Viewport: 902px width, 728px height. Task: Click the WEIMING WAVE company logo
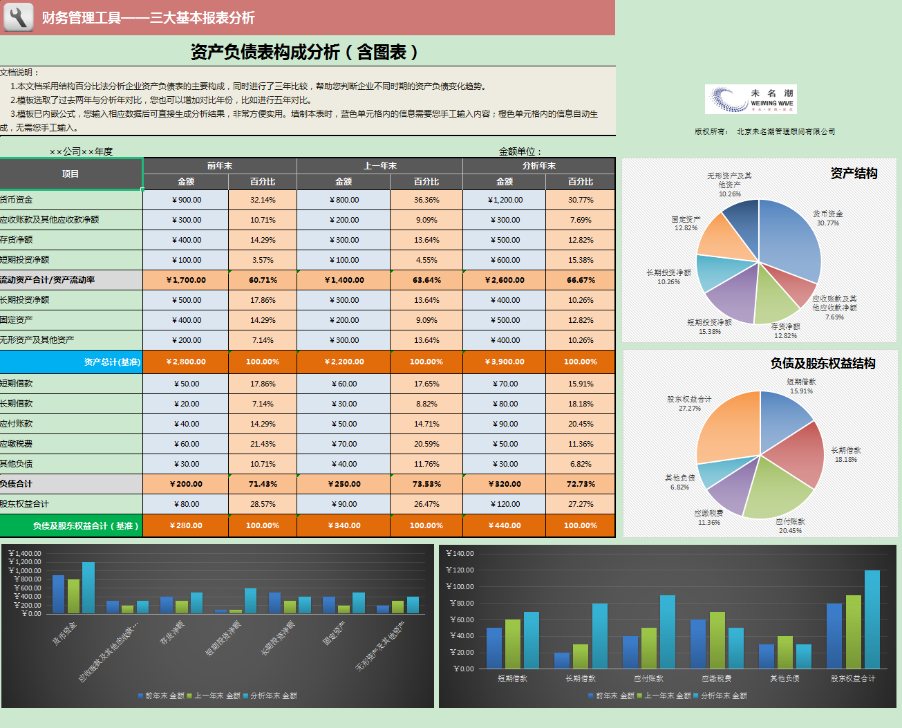pyautogui.click(x=750, y=99)
